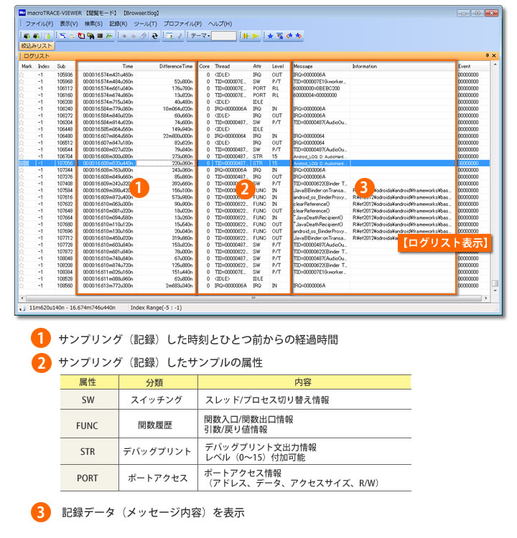
Task: Click the Attr column header
Action: tap(261, 66)
